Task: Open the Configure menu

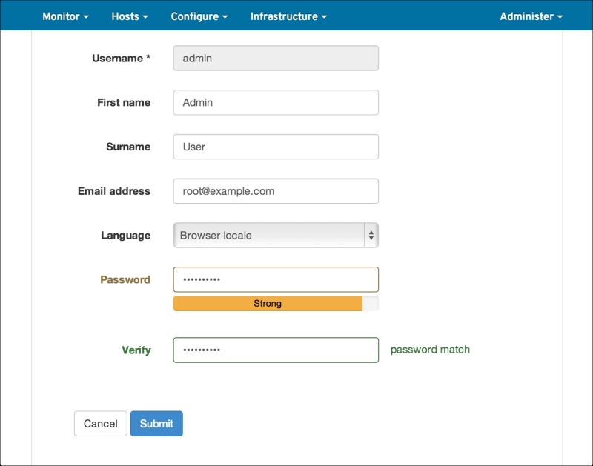Action: coord(199,16)
